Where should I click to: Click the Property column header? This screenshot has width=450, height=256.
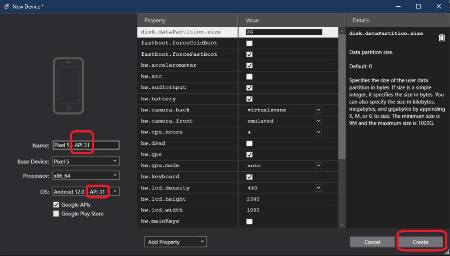click(x=188, y=21)
